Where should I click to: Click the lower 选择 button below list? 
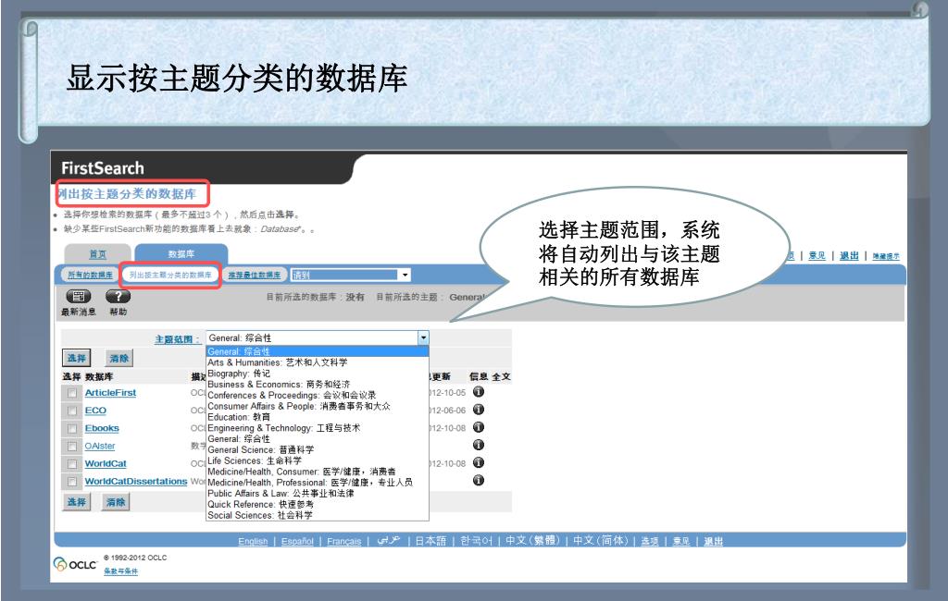pyautogui.click(x=76, y=501)
